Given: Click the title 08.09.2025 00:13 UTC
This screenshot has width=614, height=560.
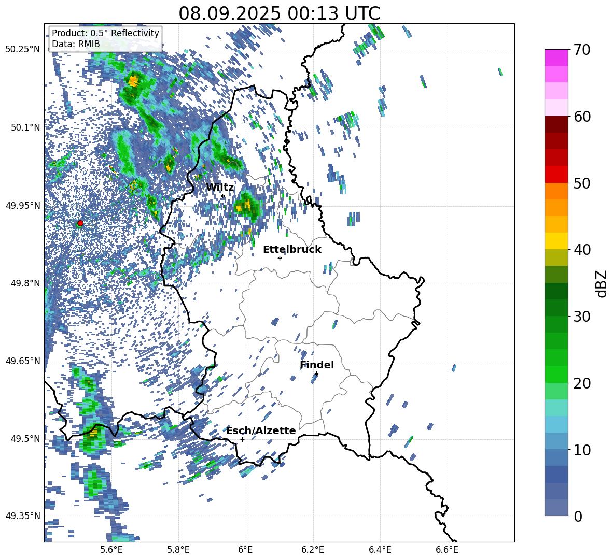Looking at the screenshot, I should (279, 13).
